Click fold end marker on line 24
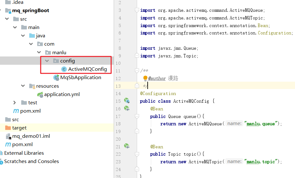The image size is (295, 178). (x=137, y=169)
